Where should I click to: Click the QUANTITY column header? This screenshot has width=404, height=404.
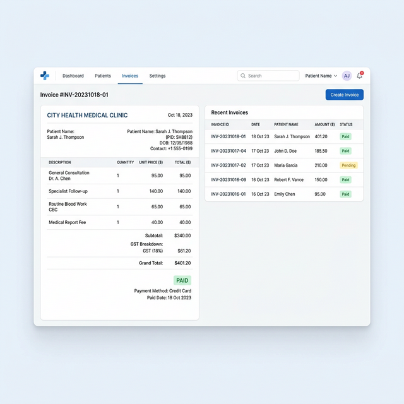coord(125,162)
